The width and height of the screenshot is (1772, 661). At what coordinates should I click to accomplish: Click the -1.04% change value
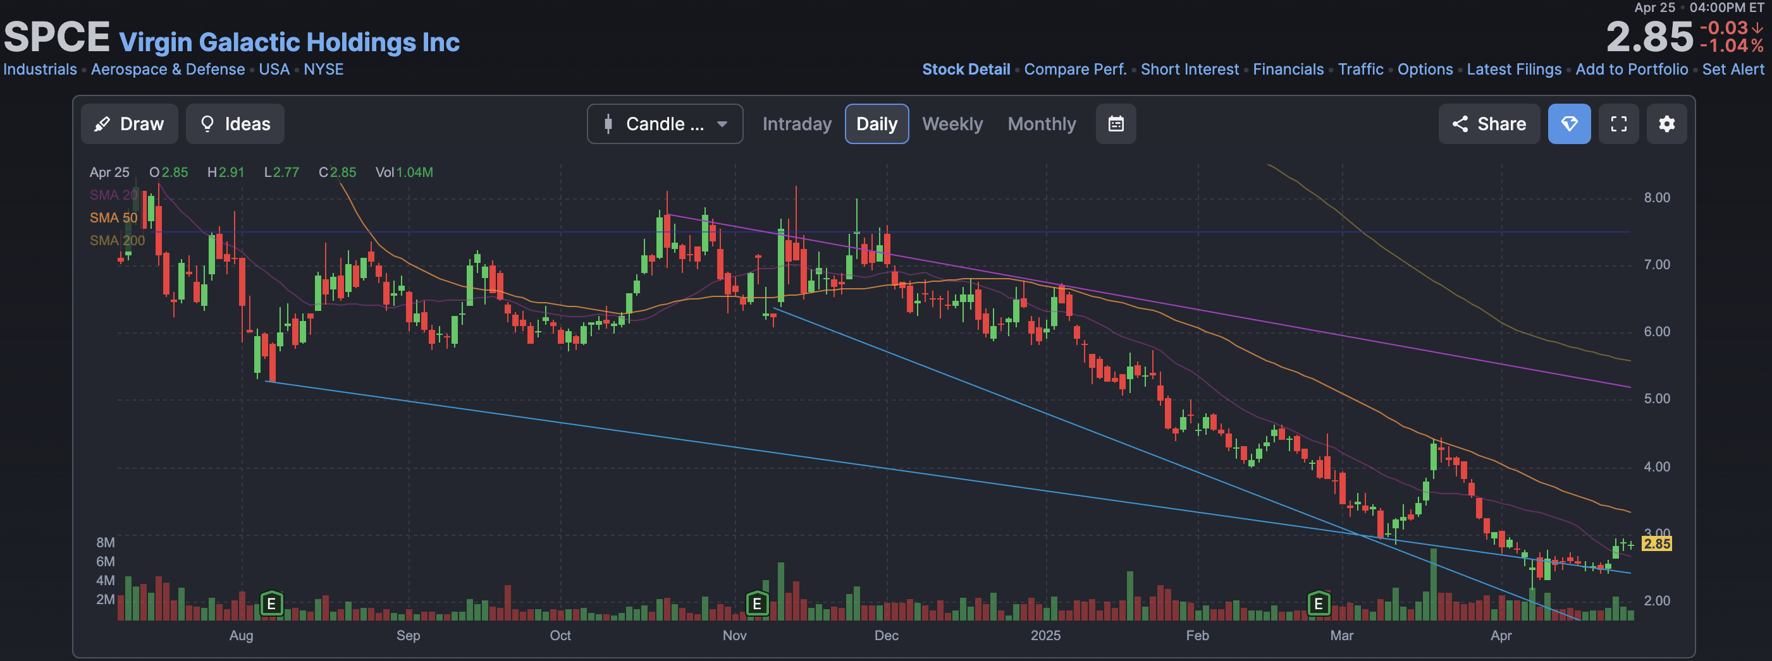click(1732, 46)
